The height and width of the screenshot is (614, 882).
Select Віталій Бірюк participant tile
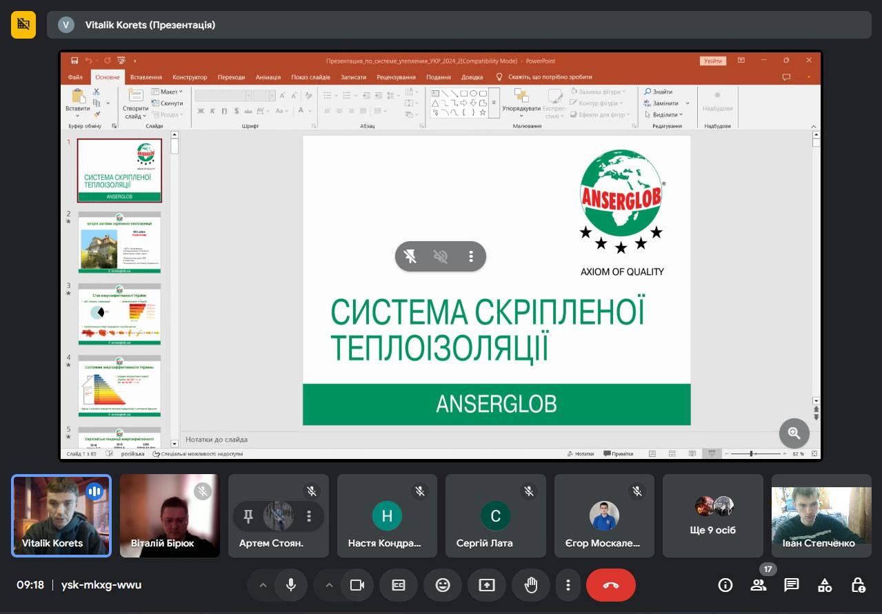pos(170,515)
